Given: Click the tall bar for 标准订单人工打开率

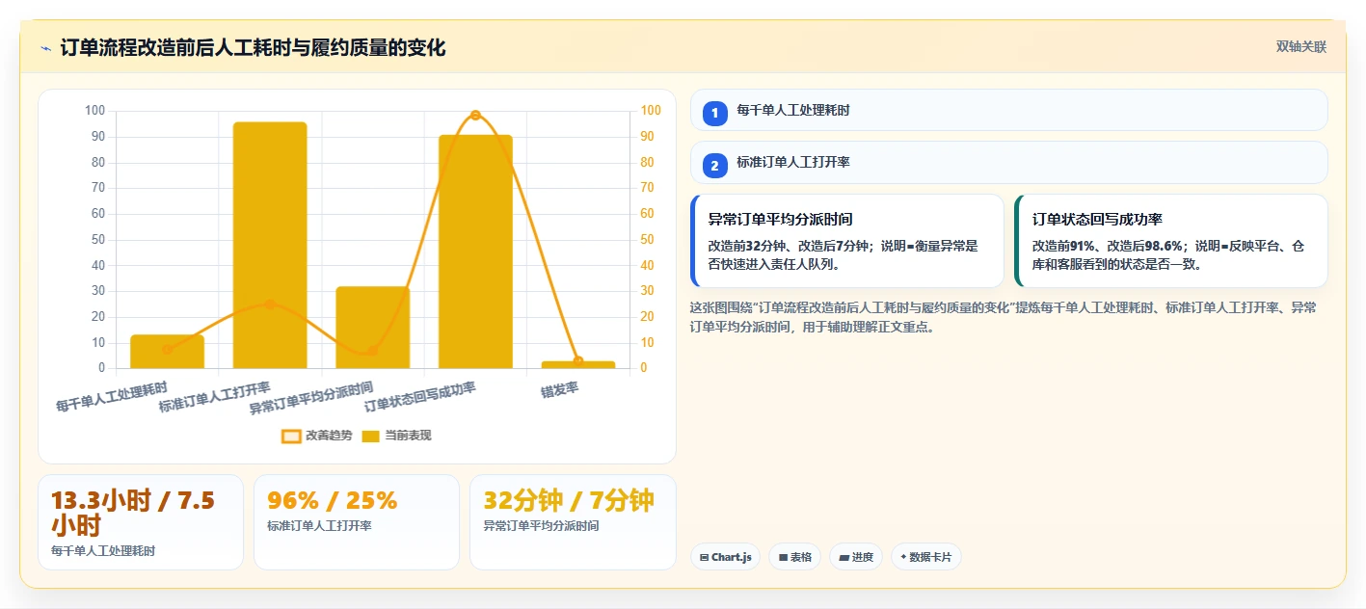Looking at the screenshot, I should click(270, 245).
